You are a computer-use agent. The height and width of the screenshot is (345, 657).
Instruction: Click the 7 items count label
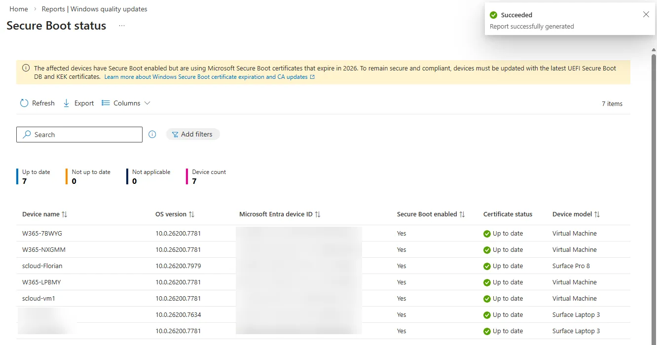(x=612, y=103)
